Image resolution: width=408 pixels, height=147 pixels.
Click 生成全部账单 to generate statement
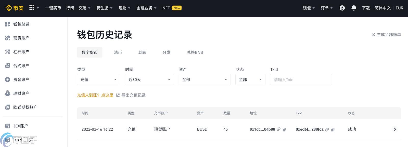click(x=386, y=35)
